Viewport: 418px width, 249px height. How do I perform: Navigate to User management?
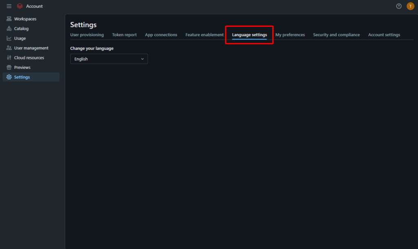coord(31,48)
